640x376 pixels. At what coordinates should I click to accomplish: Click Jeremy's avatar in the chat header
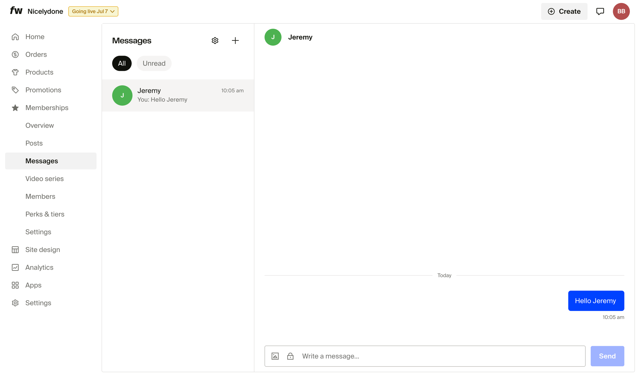(x=273, y=37)
